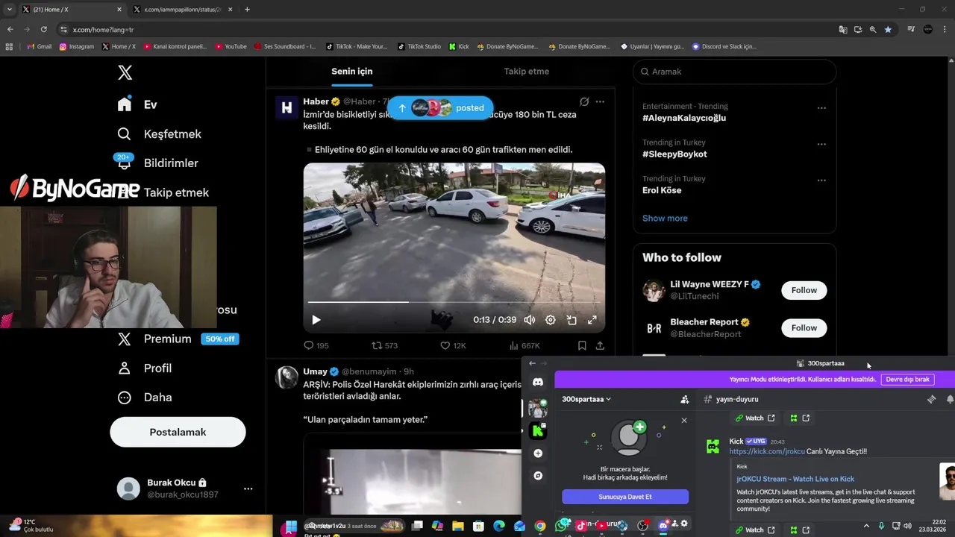
Task: Click Devre dışı bırak in purple banner
Action: [907, 379]
